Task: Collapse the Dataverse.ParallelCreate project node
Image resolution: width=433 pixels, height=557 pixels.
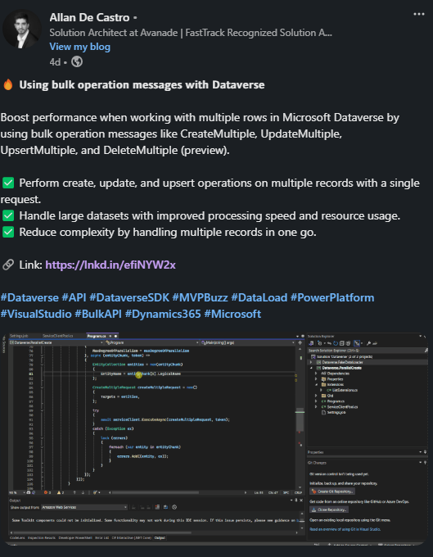Action: coord(311,368)
